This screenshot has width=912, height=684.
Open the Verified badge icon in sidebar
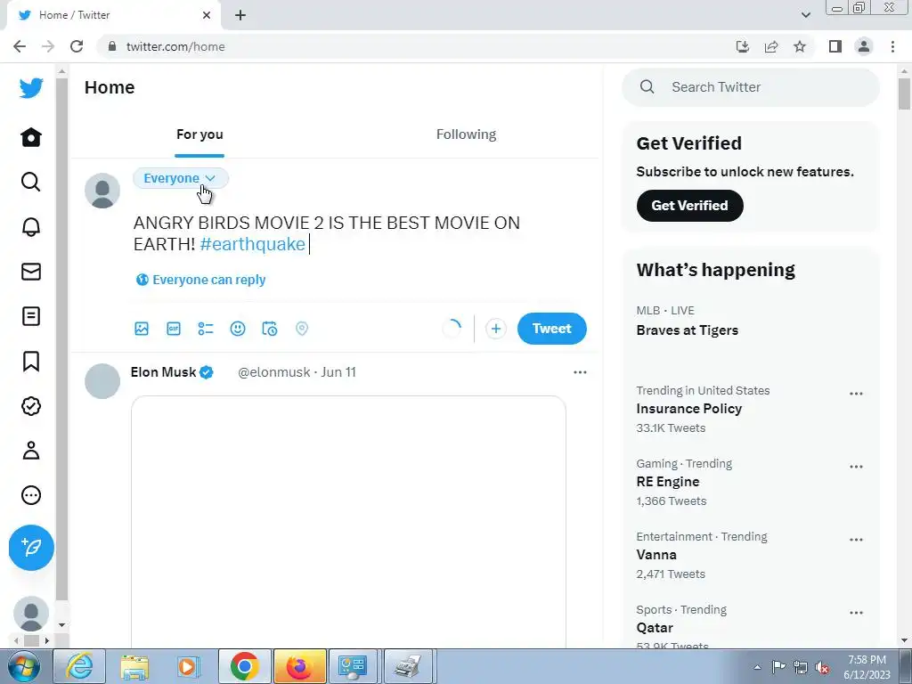coord(31,406)
